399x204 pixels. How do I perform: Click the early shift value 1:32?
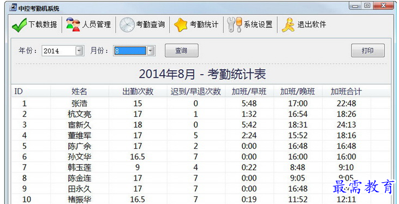(x=249, y=114)
